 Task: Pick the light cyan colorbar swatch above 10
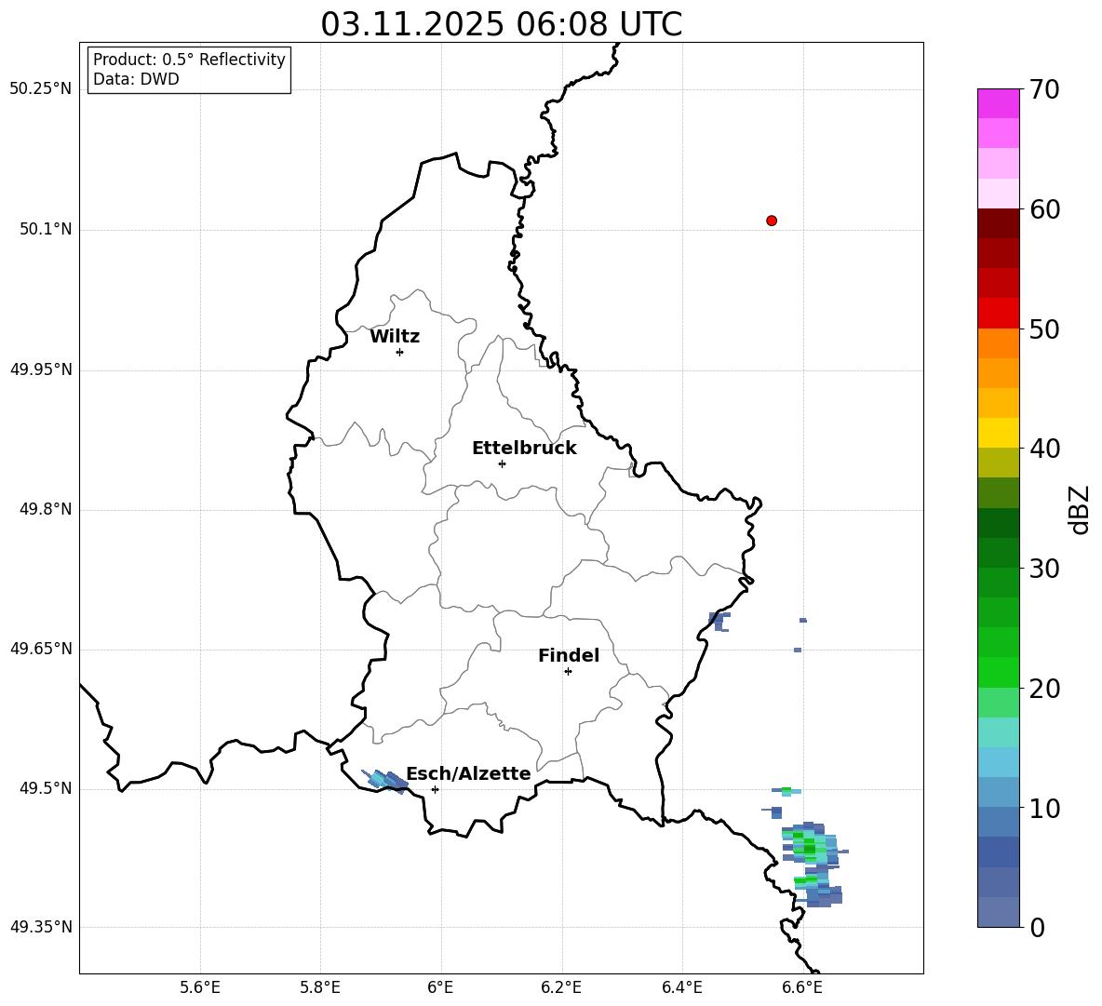(998, 762)
